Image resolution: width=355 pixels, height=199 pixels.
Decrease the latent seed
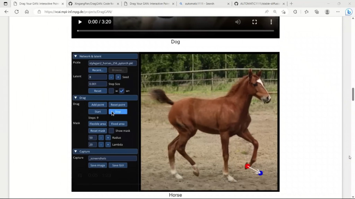[x=111, y=77]
